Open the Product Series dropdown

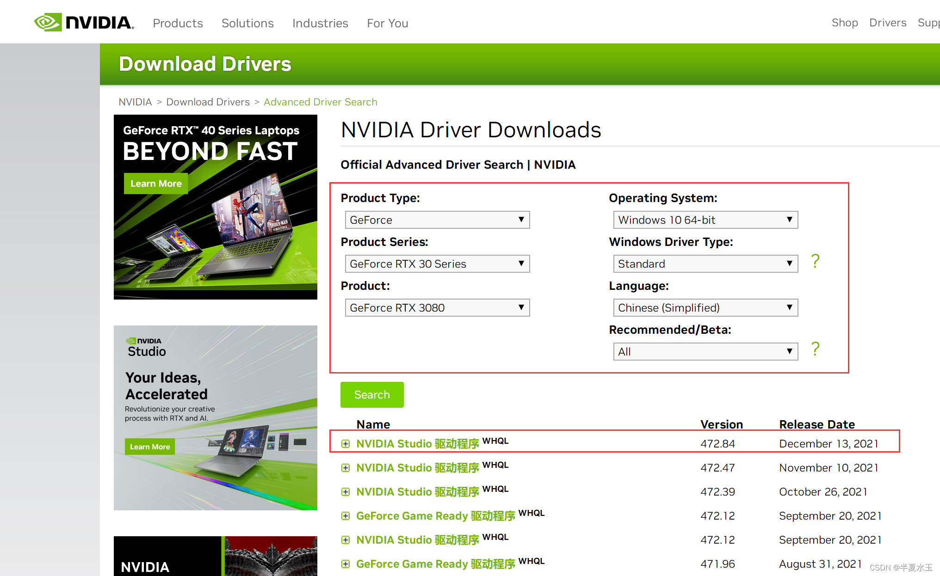pyautogui.click(x=437, y=264)
